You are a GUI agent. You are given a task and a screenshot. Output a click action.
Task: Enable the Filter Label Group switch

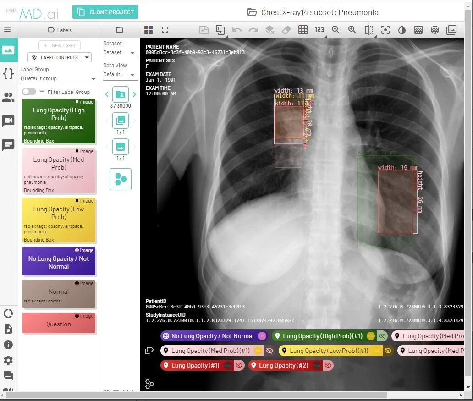29,92
